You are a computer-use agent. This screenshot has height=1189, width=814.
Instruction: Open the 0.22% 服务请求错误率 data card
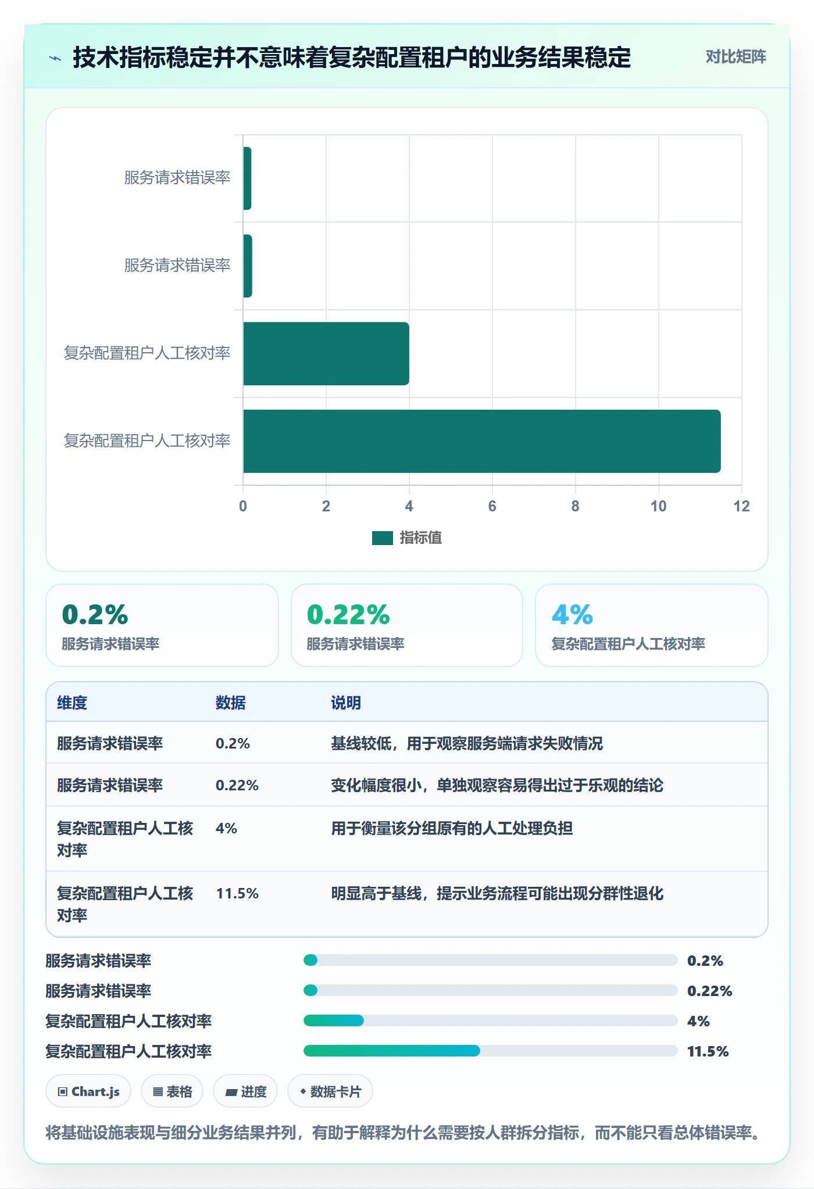tap(407, 625)
